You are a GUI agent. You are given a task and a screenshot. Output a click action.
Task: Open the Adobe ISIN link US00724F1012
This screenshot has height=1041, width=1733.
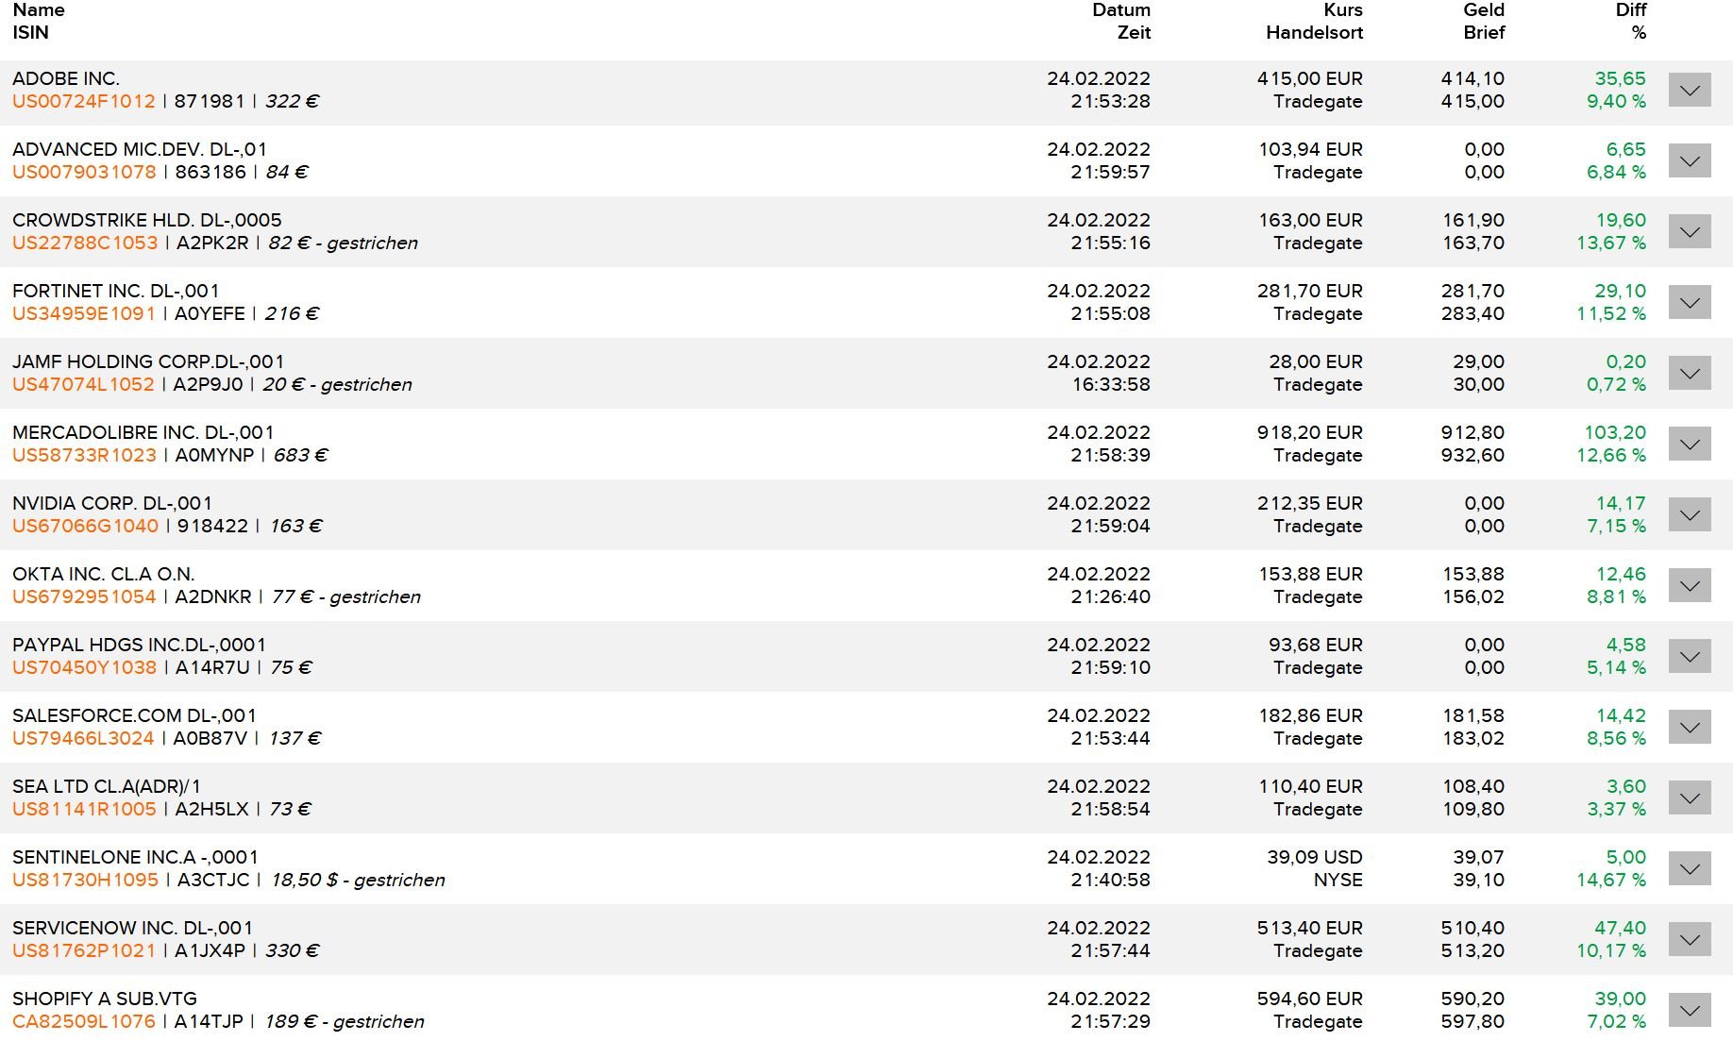[x=84, y=102]
